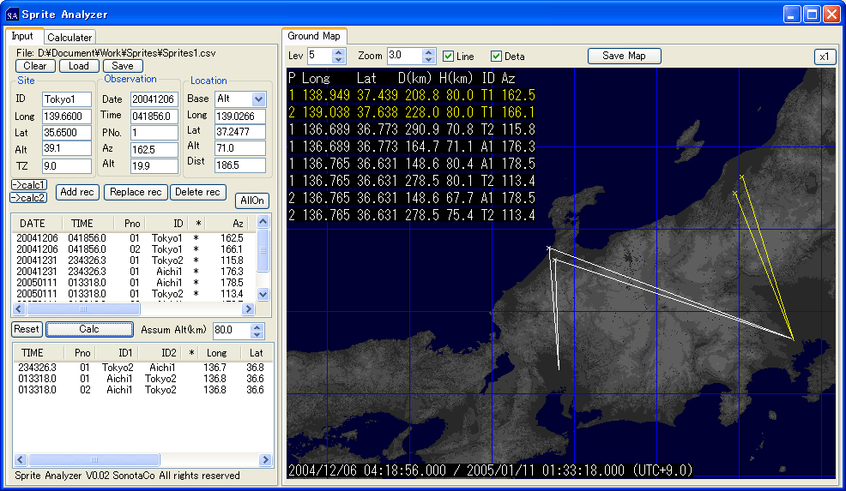Open the Base dropdown in Location
Image resolution: width=846 pixels, height=491 pixels.
tap(259, 99)
